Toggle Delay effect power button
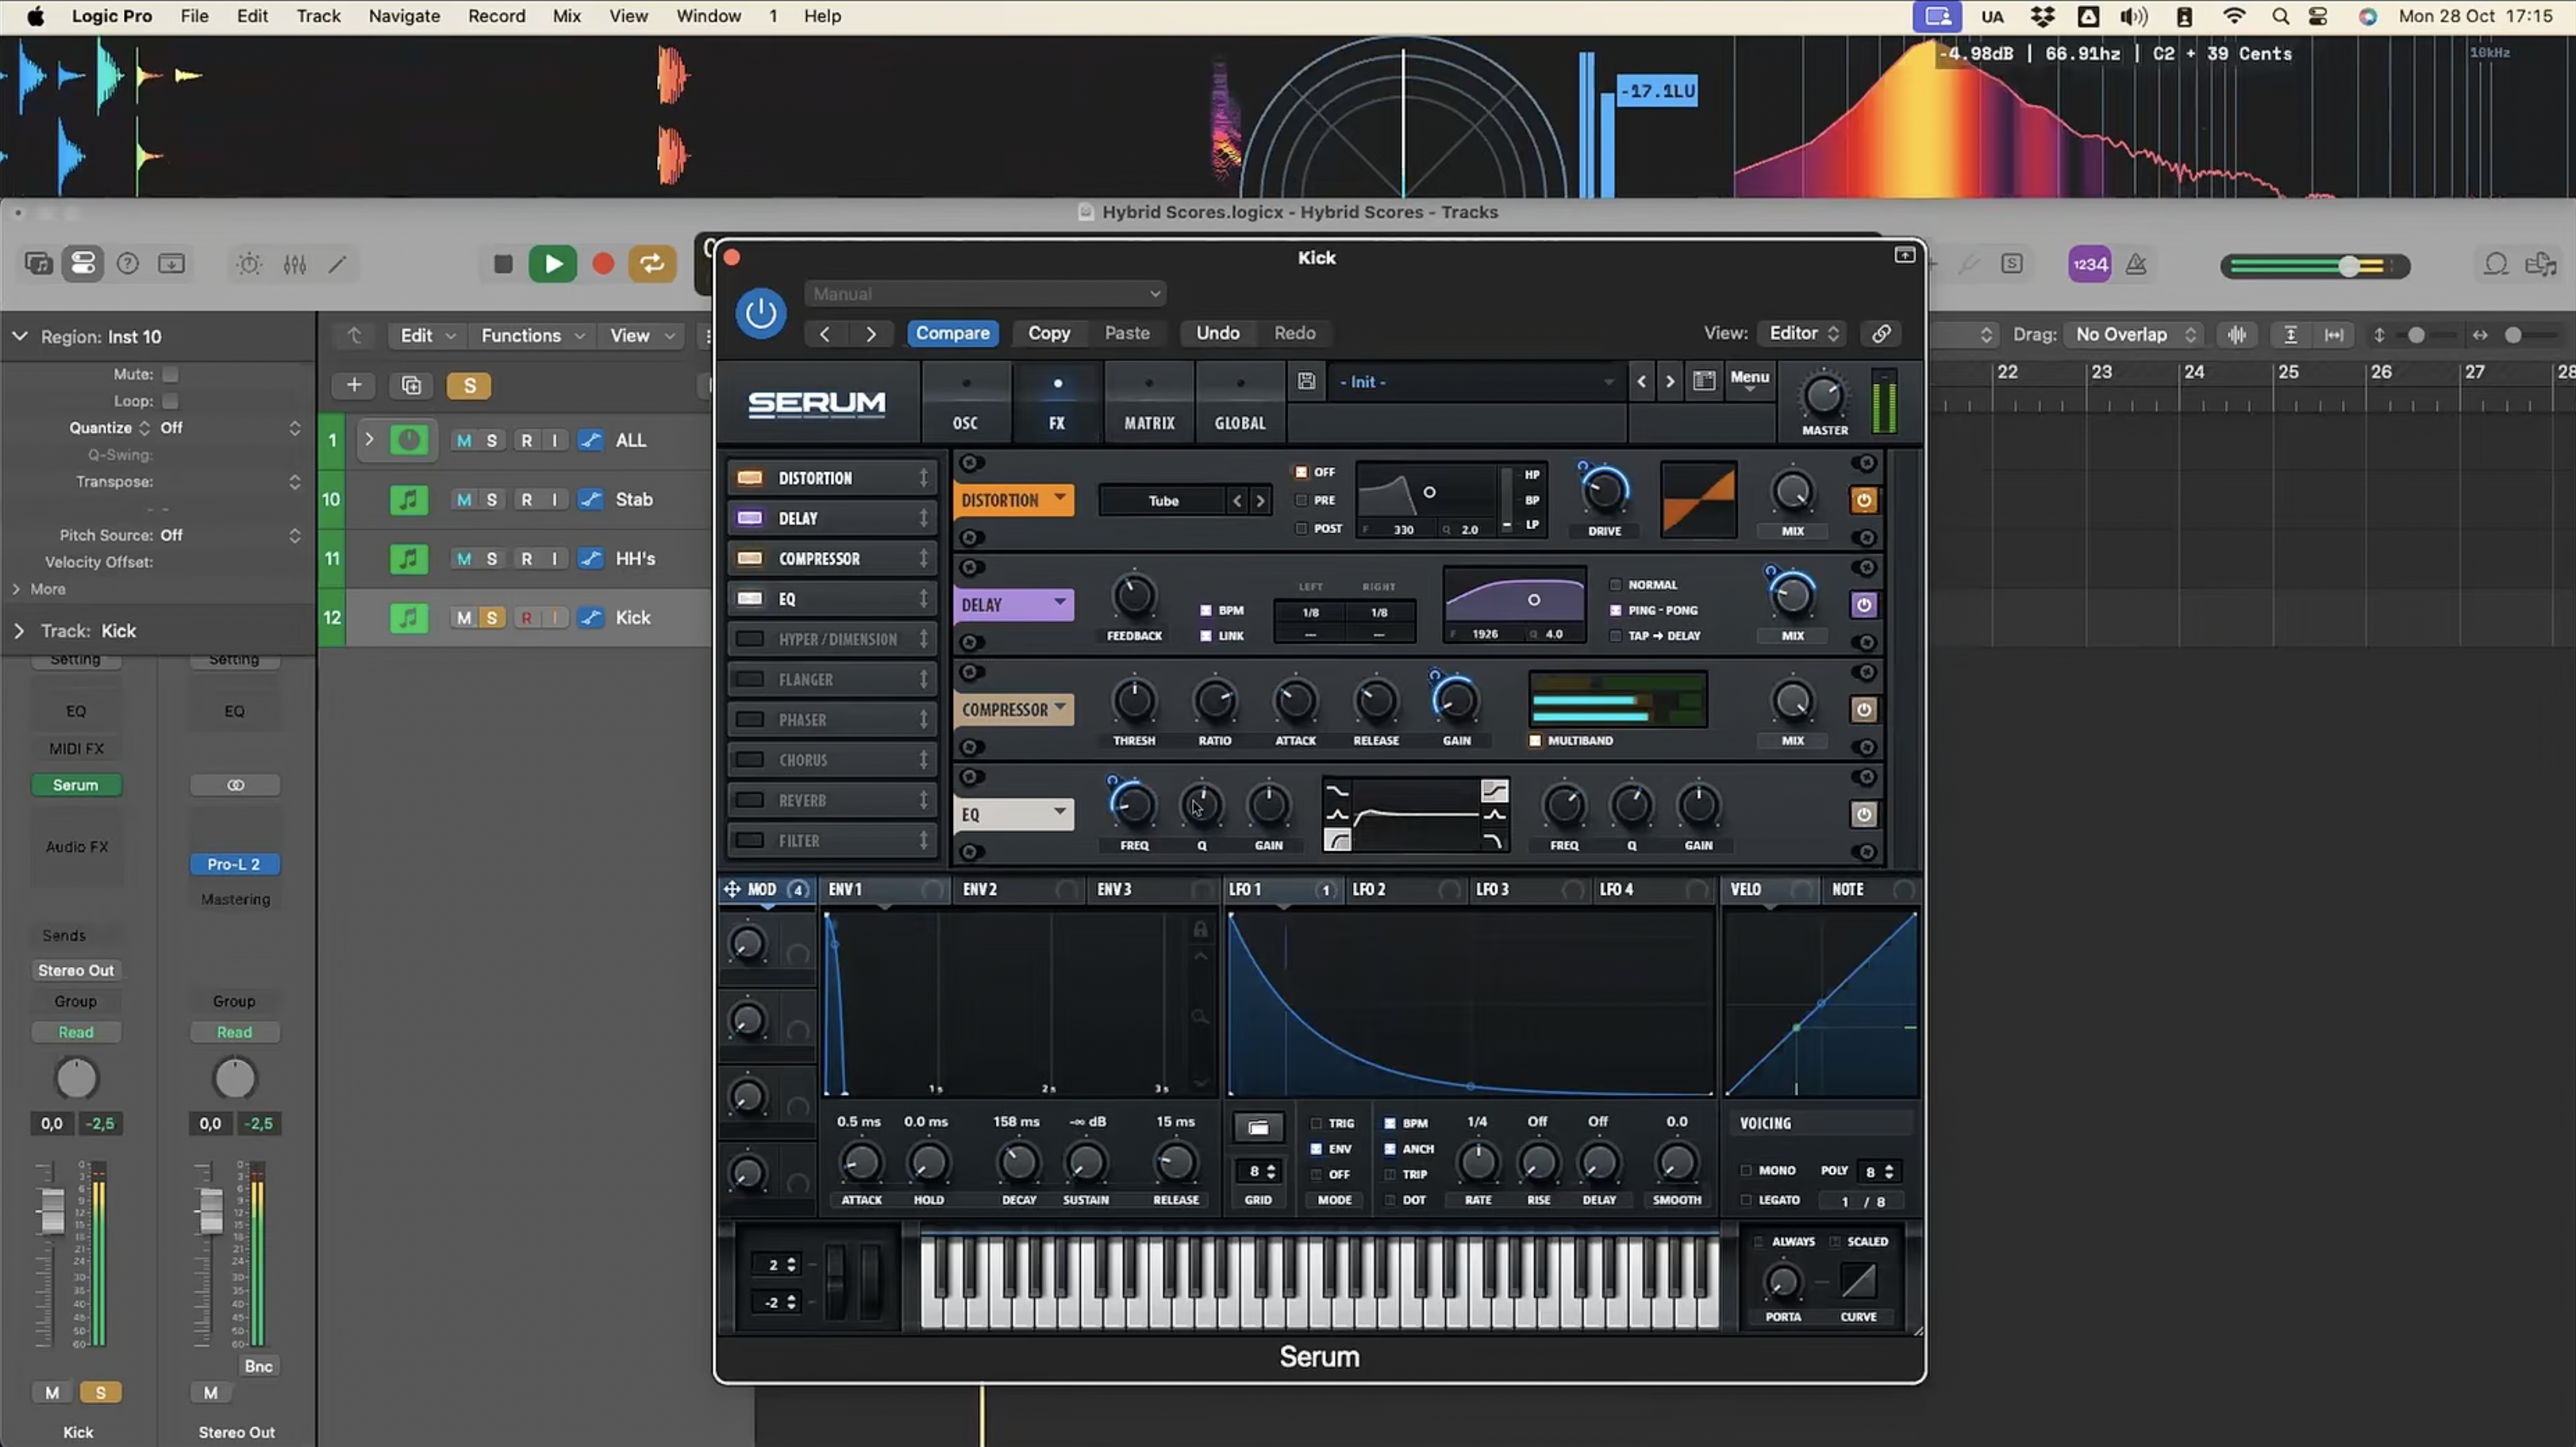This screenshot has width=2576, height=1447. (x=1863, y=605)
